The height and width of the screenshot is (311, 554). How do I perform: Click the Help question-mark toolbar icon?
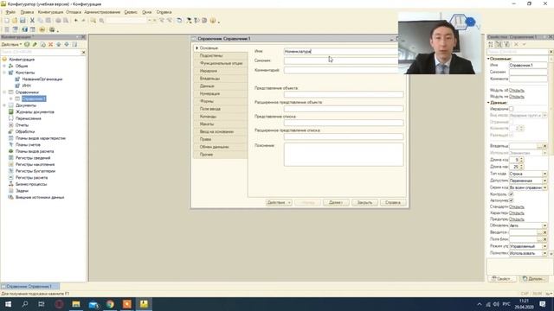point(213,21)
